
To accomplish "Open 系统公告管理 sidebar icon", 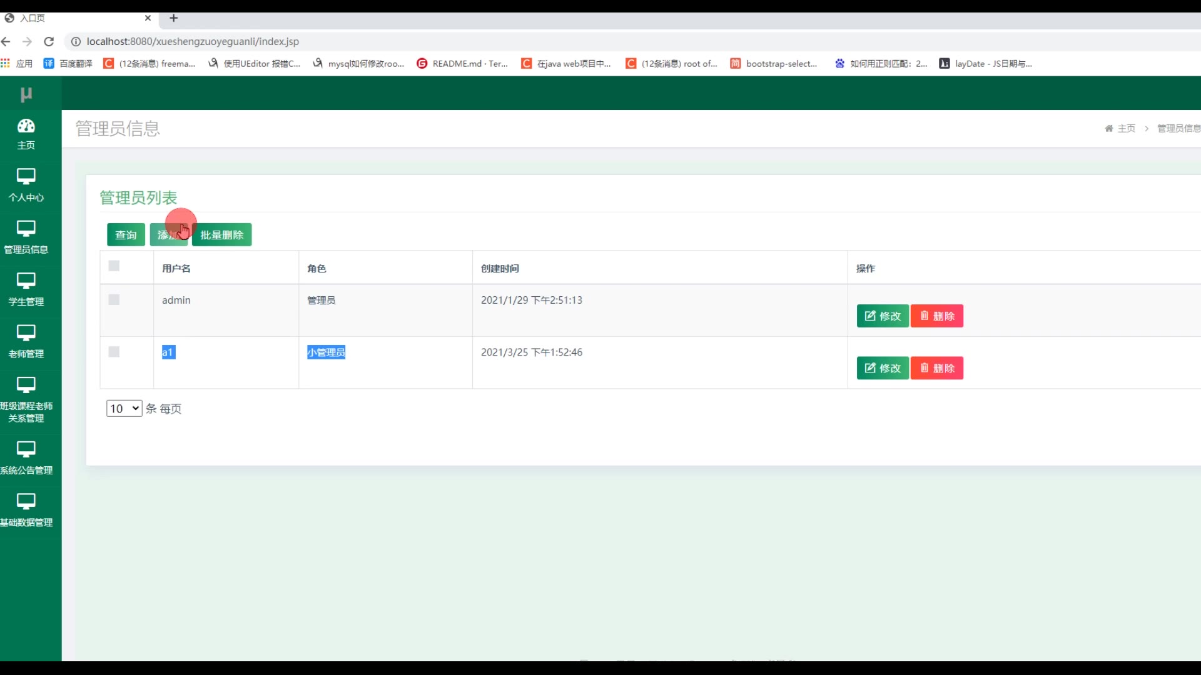I will [26, 449].
